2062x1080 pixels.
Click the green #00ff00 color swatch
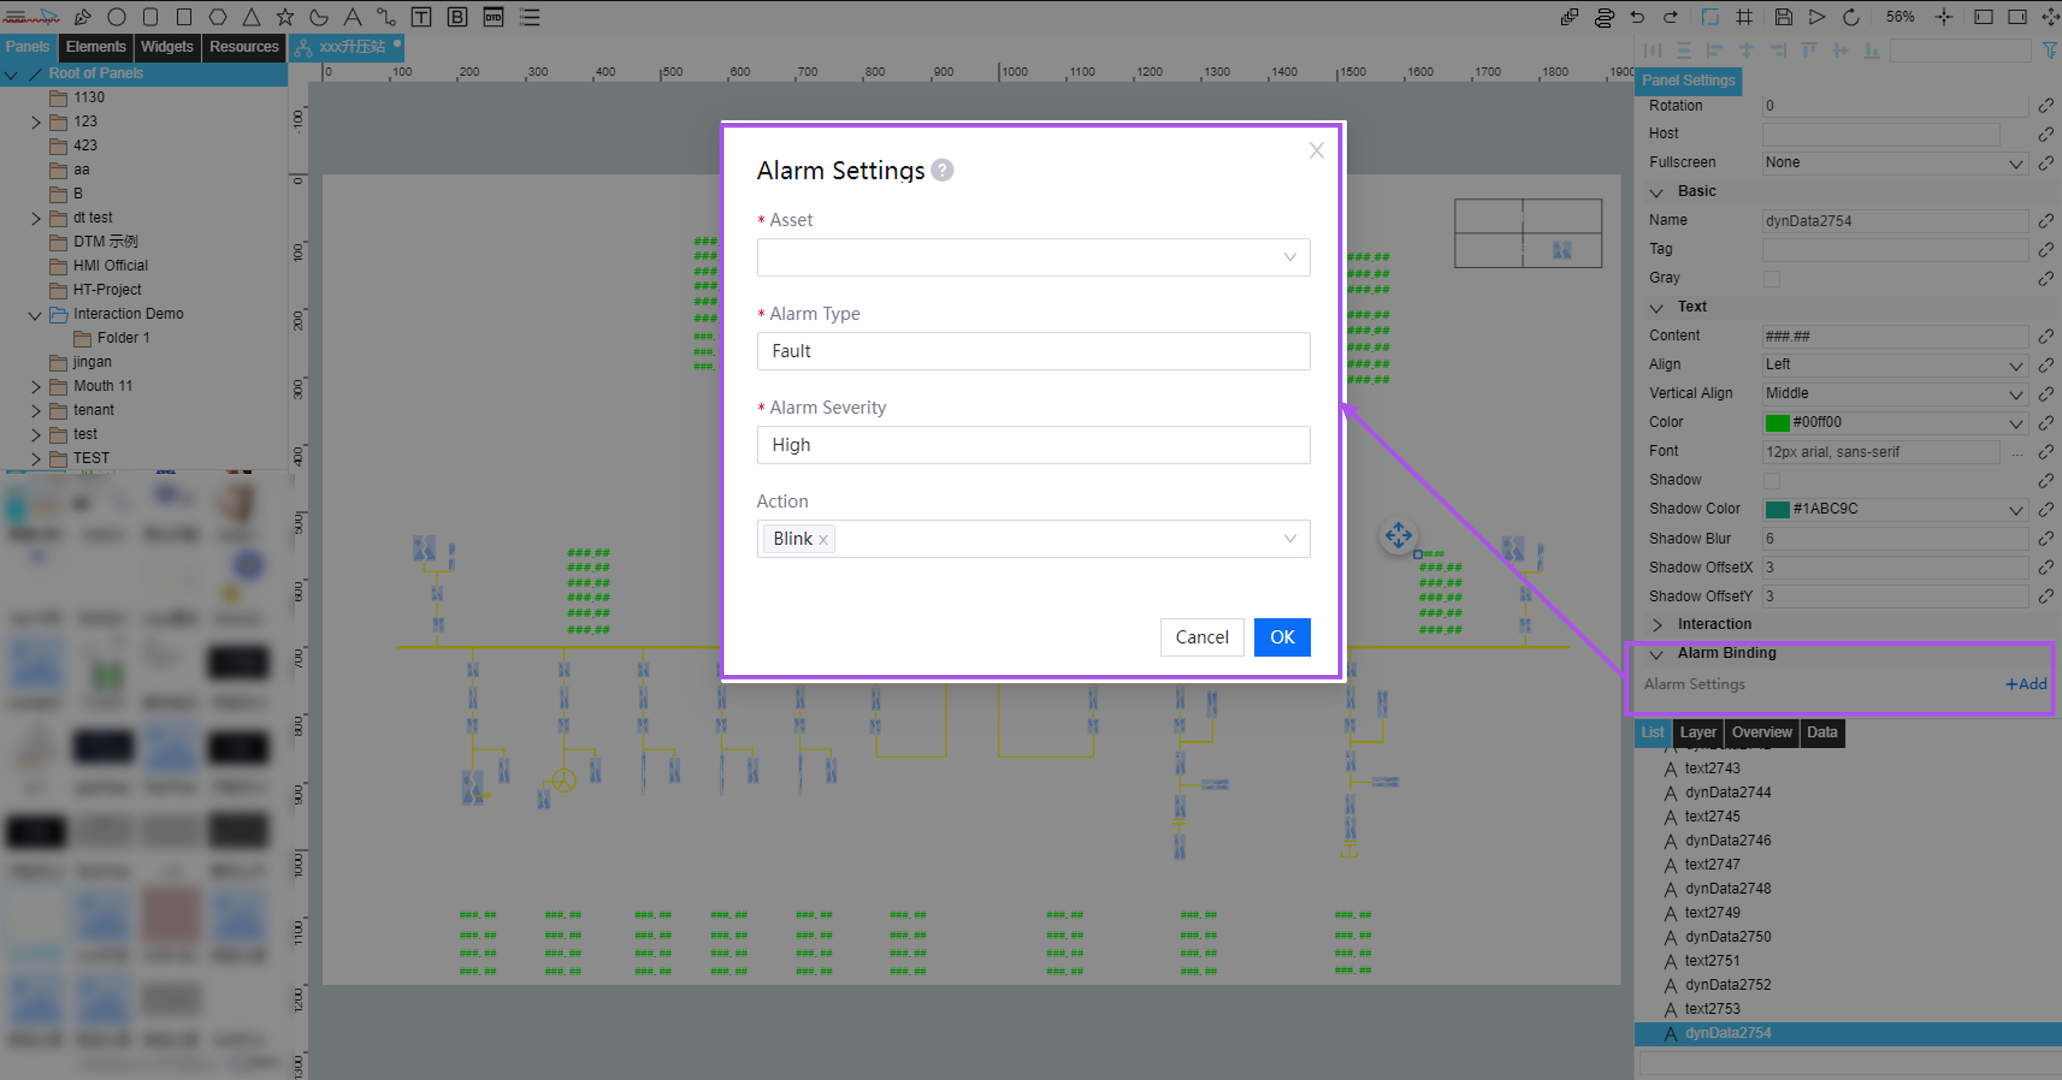(1777, 422)
